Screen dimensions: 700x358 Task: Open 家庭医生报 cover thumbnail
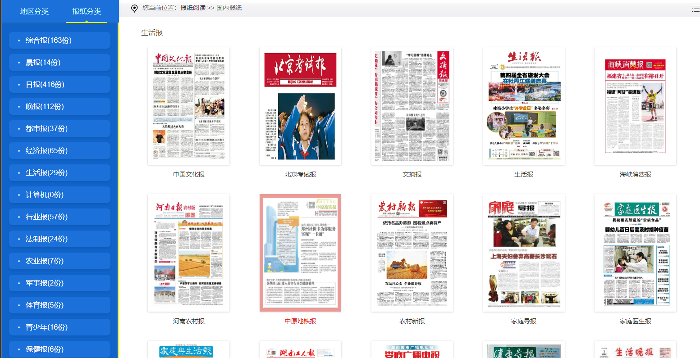tap(635, 253)
